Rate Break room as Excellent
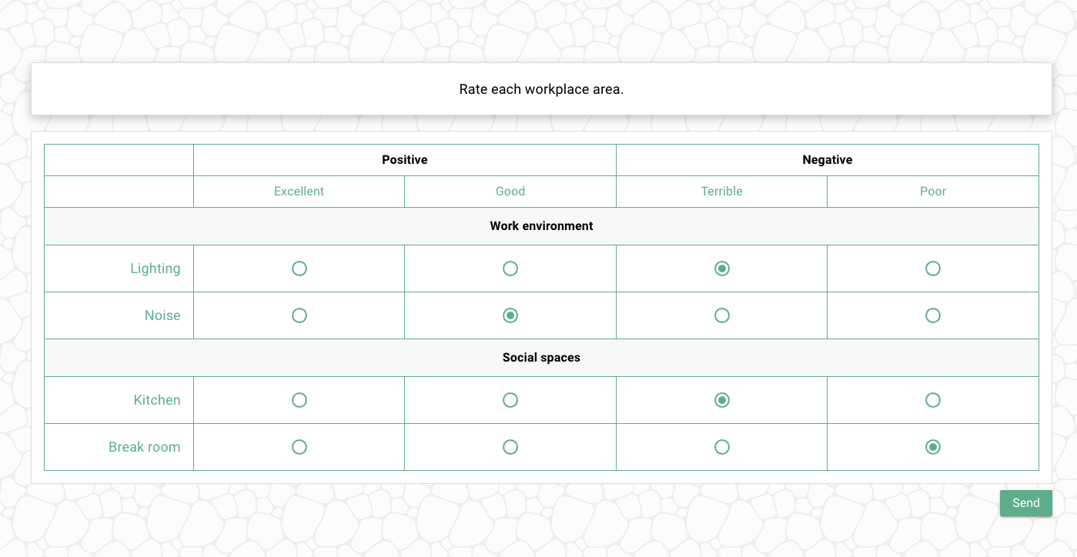The width and height of the screenshot is (1077, 557). click(299, 447)
